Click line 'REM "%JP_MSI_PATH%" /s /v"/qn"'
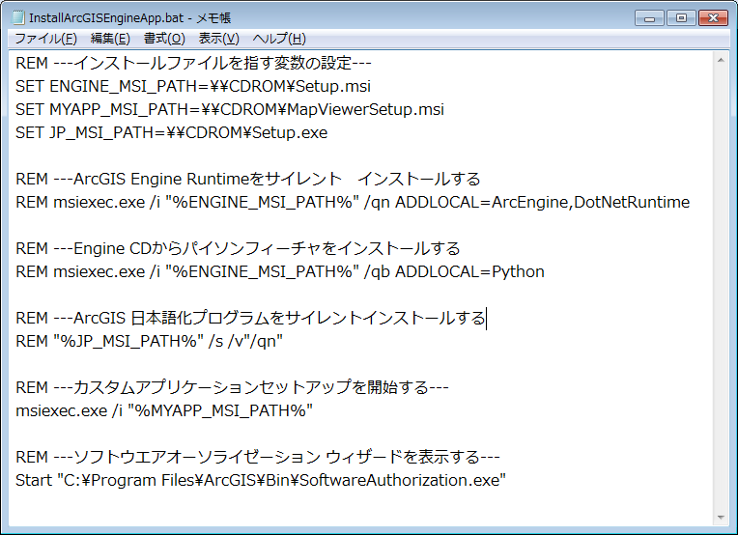The image size is (738, 535). tap(149, 341)
